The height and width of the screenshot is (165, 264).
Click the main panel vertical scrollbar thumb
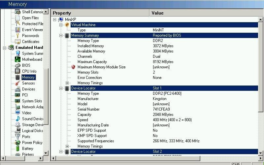260,67
